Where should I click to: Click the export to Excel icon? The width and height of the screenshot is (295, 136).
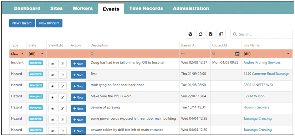[x=211, y=34]
